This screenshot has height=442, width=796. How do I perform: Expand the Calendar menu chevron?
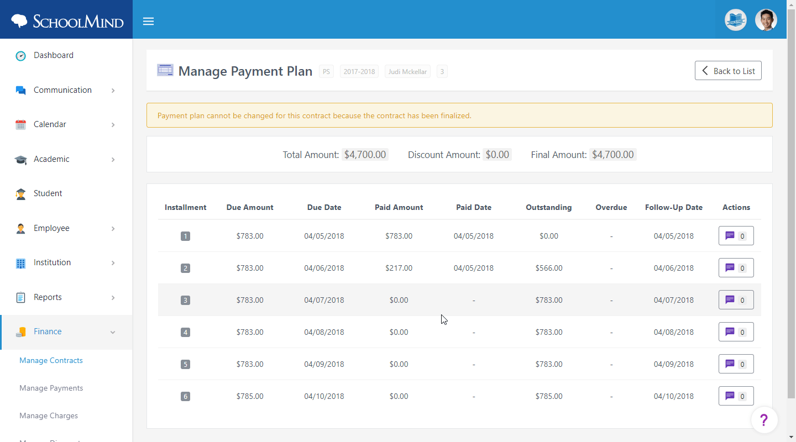[113, 125]
